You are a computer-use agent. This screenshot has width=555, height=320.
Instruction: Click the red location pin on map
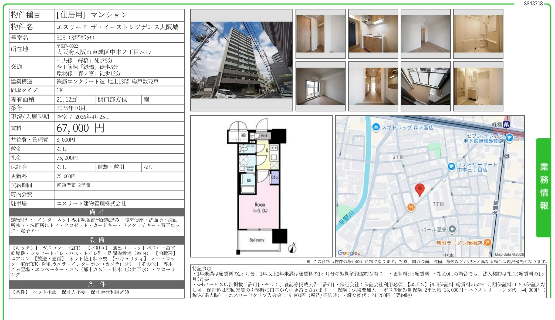[x=419, y=189]
